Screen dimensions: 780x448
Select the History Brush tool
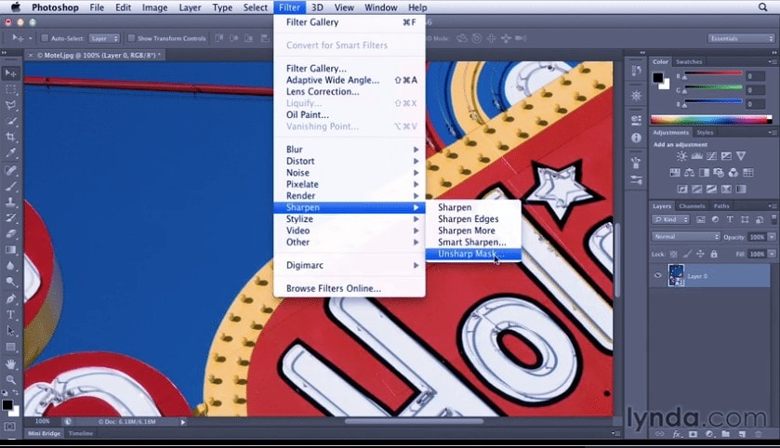10,217
